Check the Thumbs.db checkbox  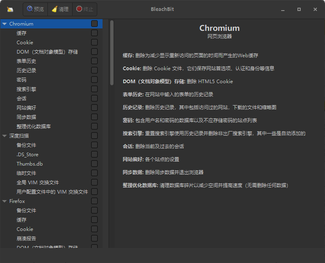94,164
